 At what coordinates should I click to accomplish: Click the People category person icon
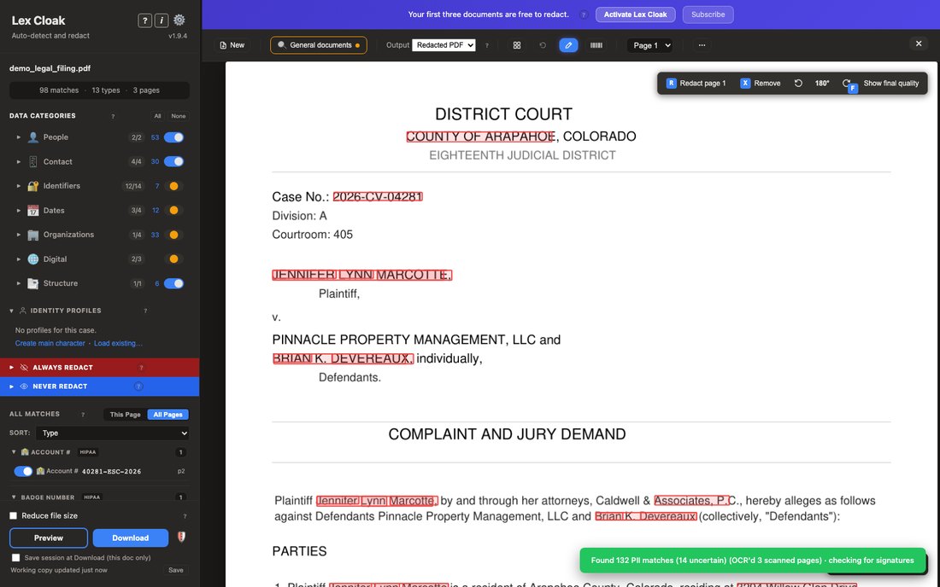(33, 137)
